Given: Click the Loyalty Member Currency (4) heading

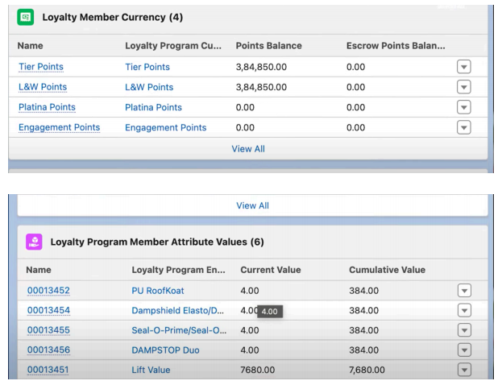Looking at the screenshot, I should (x=112, y=16).
